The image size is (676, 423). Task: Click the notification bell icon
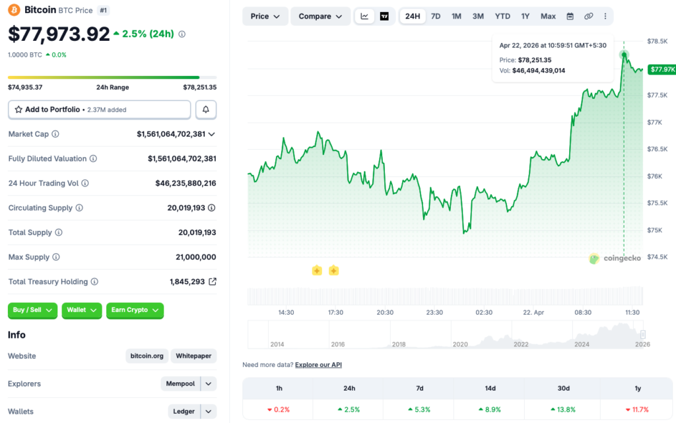coord(205,109)
